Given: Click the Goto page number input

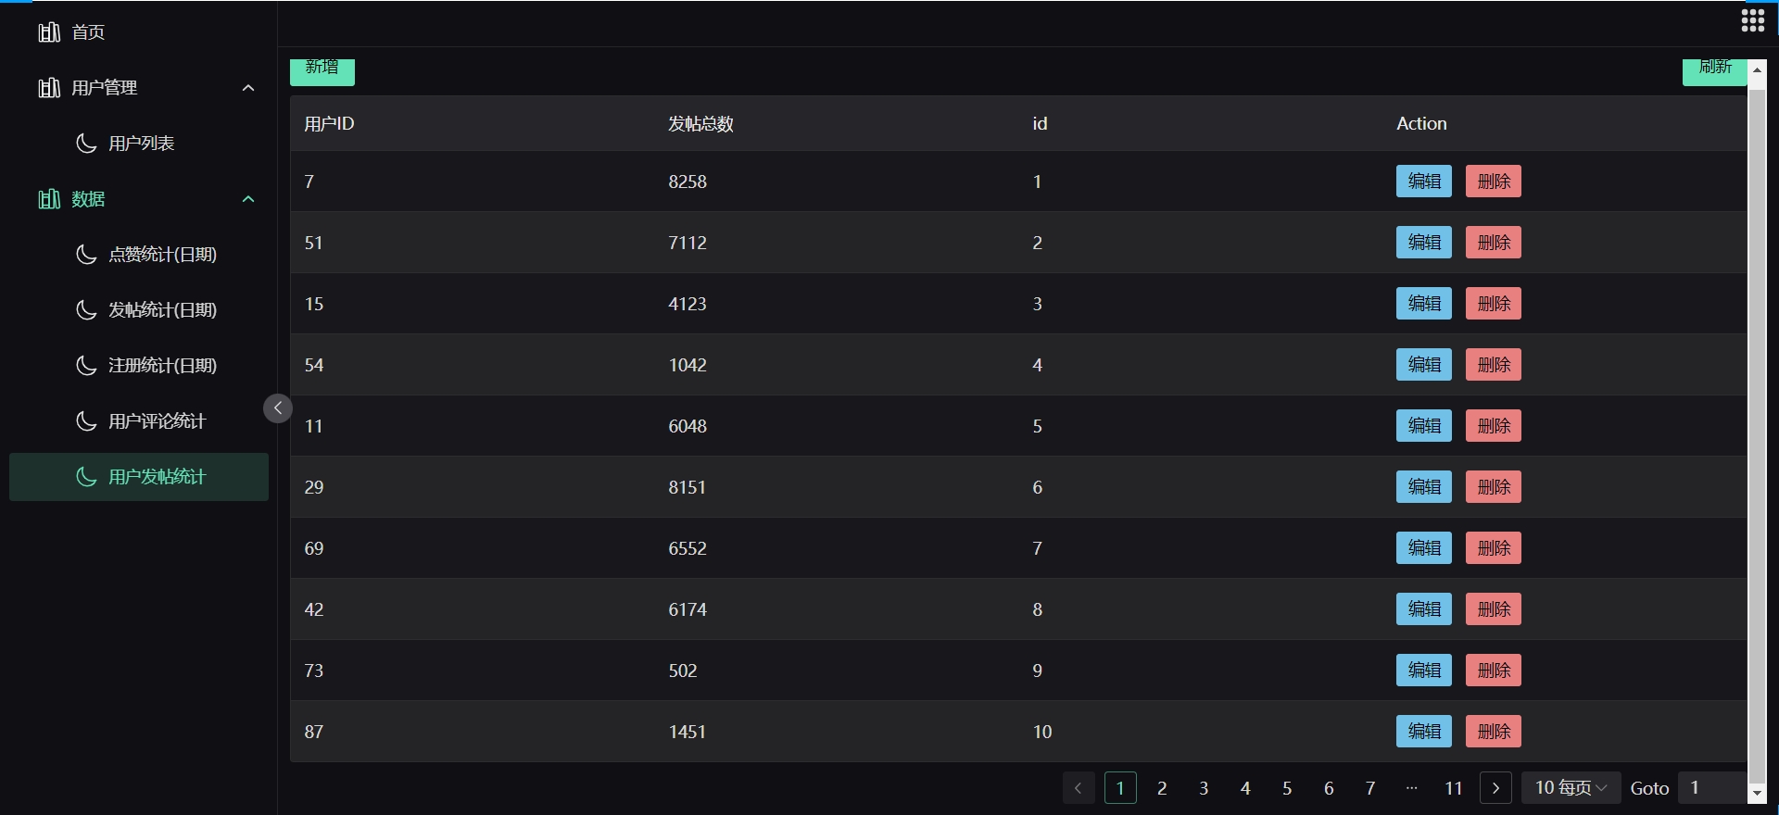Looking at the screenshot, I should click(x=1712, y=788).
